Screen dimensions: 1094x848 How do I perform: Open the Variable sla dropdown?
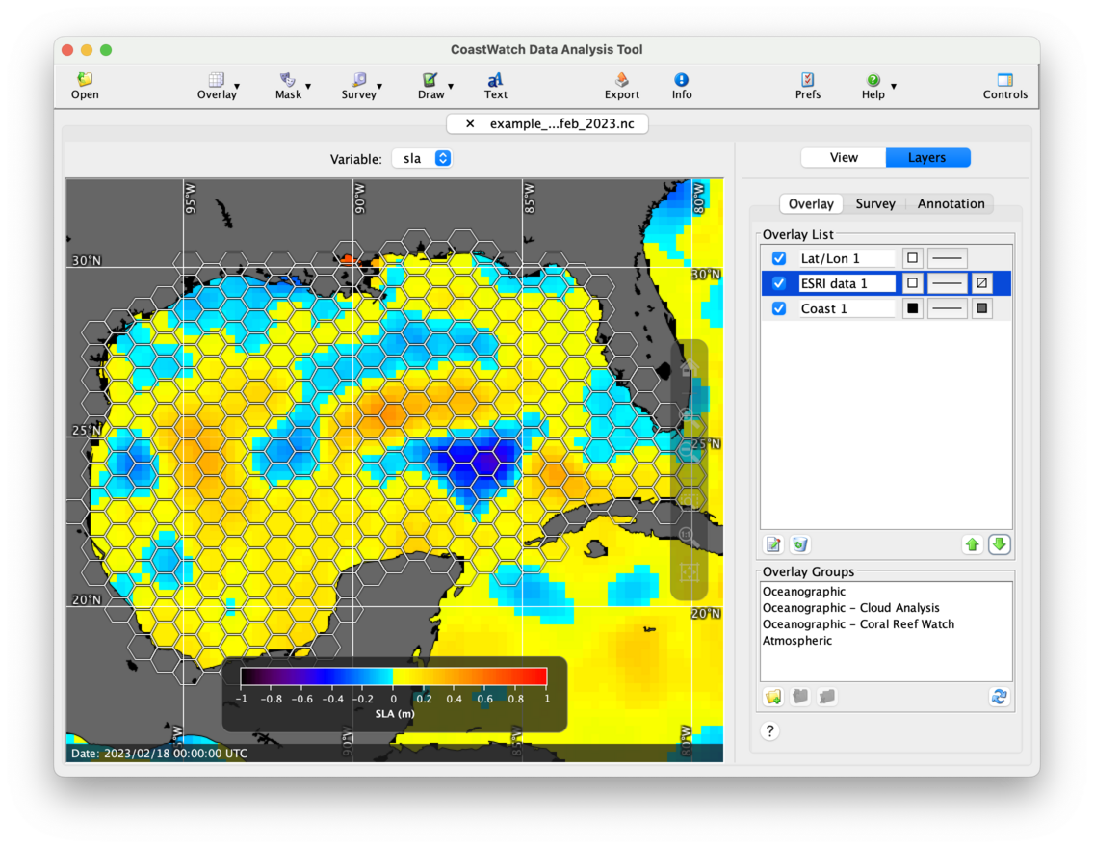click(422, 158)
